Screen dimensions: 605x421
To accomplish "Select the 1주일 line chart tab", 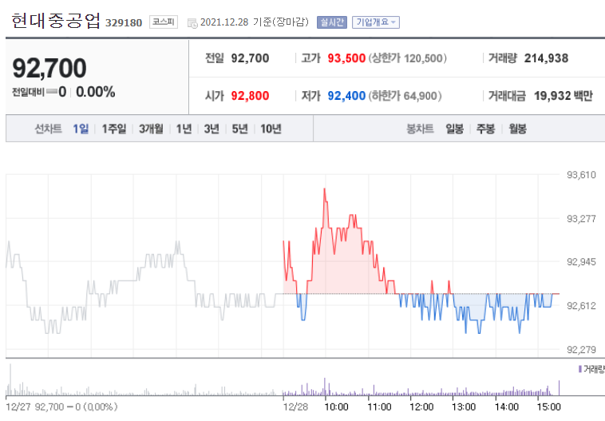I will coord(114,129).
